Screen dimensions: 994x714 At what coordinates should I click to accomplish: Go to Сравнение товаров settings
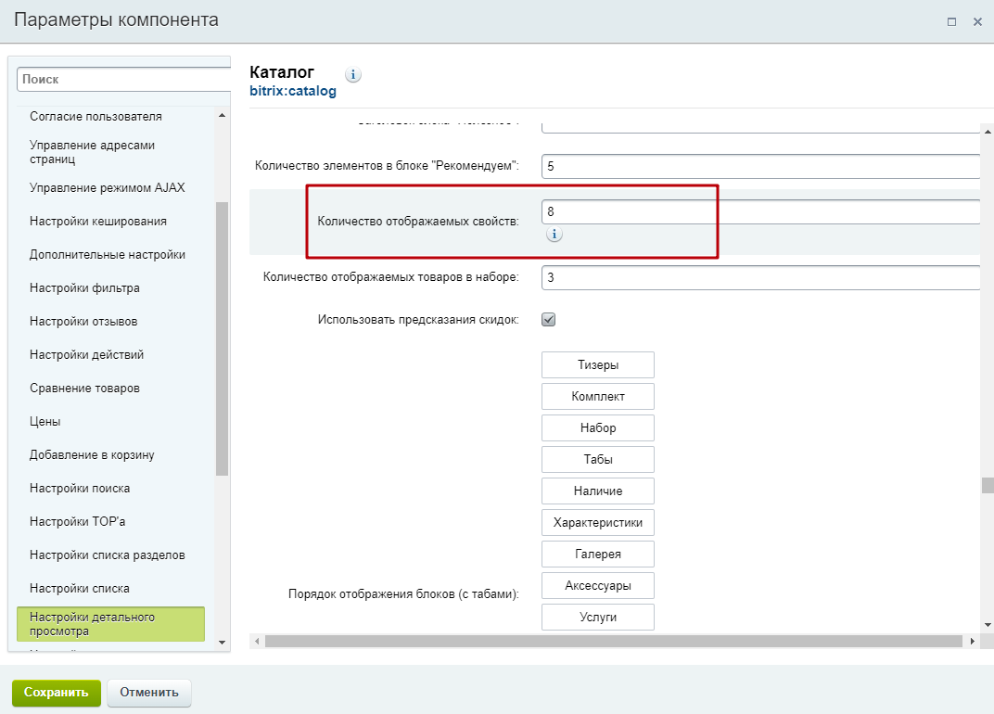(x=84, y=389)
